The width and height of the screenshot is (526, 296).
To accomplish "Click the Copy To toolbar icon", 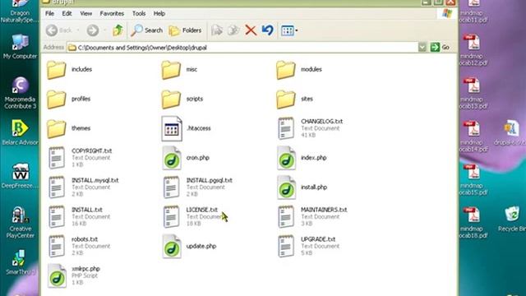I will coord(233,30).
